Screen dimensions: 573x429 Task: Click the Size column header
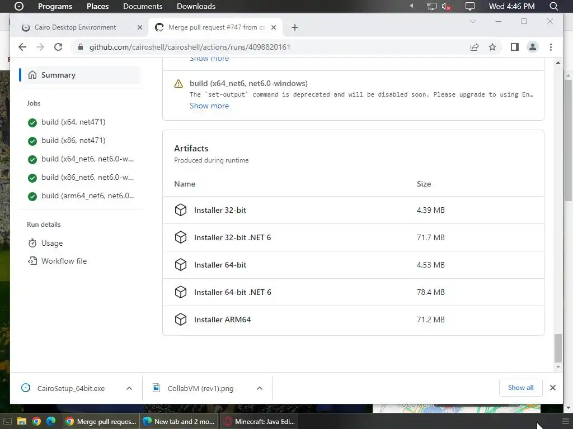point(424,184)
